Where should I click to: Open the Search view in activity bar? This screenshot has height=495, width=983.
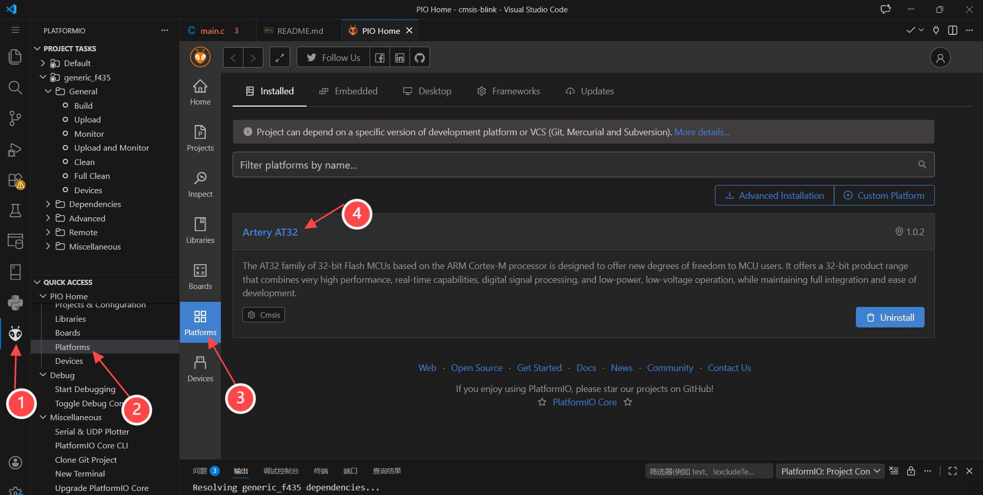coord(15,88)
